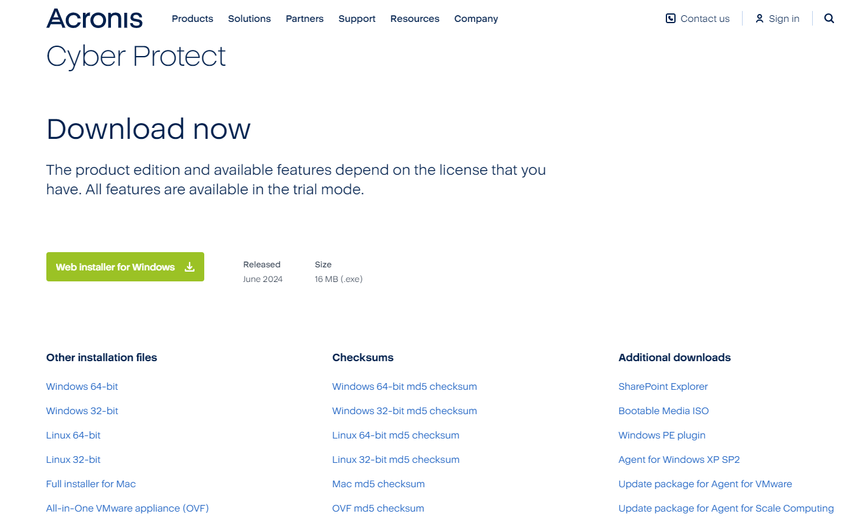Click the download arrow icon on green button
Screen dimensions: 853x525
190,267
